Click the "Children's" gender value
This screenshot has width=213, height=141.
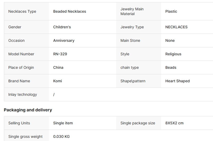coord(62,27)
